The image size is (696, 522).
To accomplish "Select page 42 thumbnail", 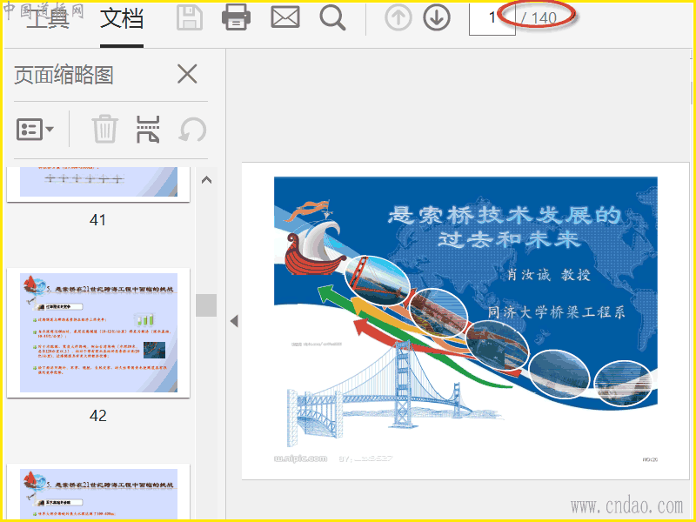I will pyautogui.click(x=98, y=332).
